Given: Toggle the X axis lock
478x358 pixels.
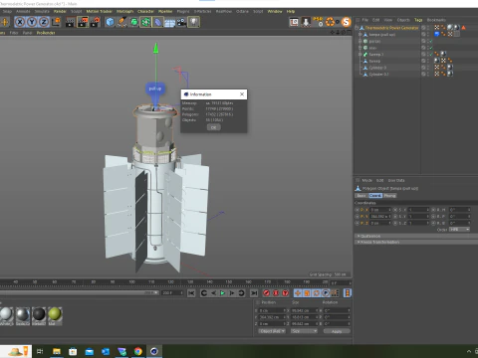Looking at the screenshot, I should (20, 22).
